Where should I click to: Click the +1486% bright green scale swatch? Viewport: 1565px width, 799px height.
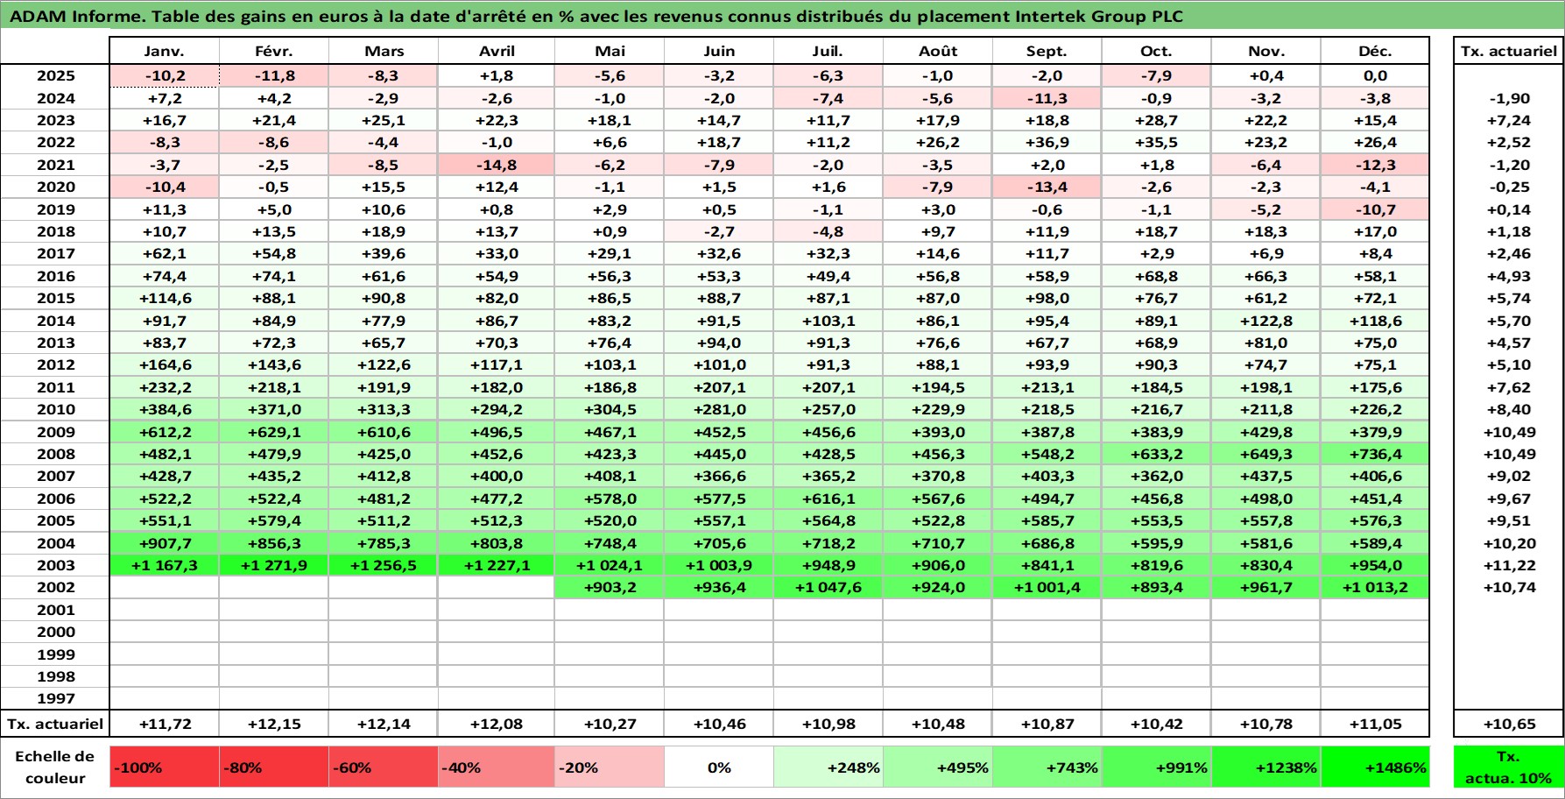click(1375, 767)
